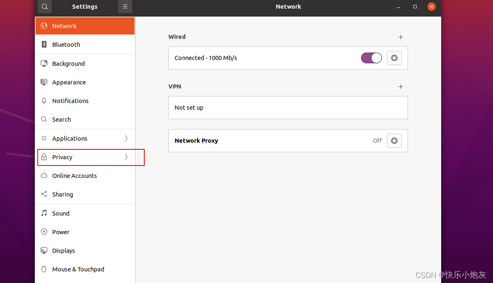The image size is (493, 283).
Task: Click the 'Connected - 1000 Mb/s' text
Action: tap(206, 58)
